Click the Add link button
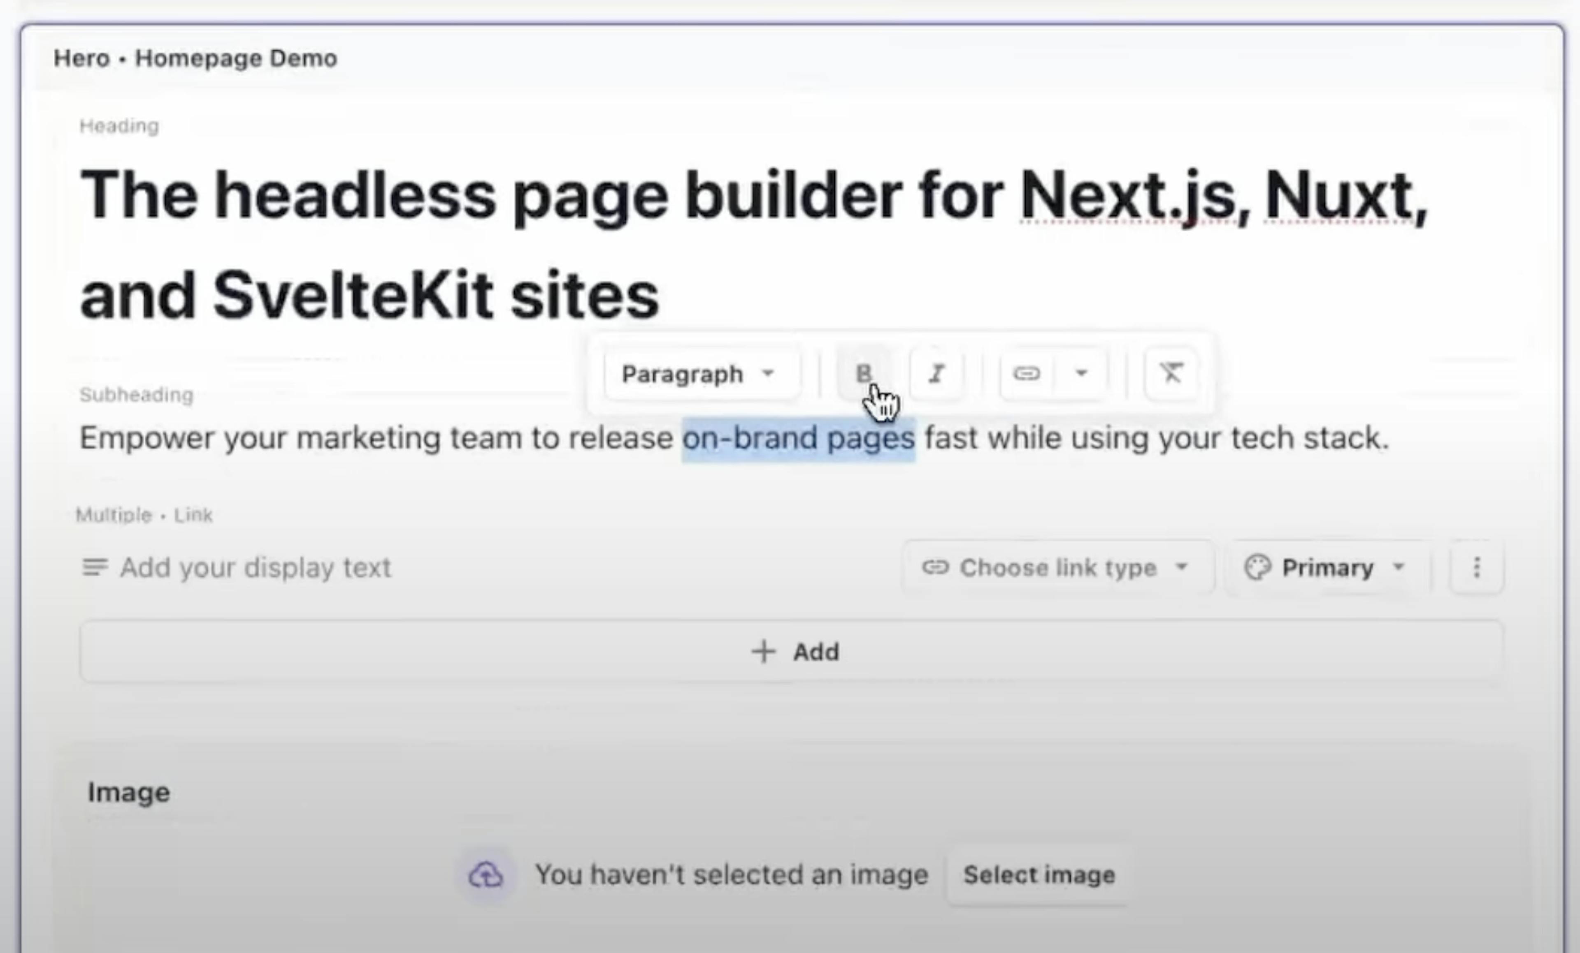 click(x=791, y=652)
